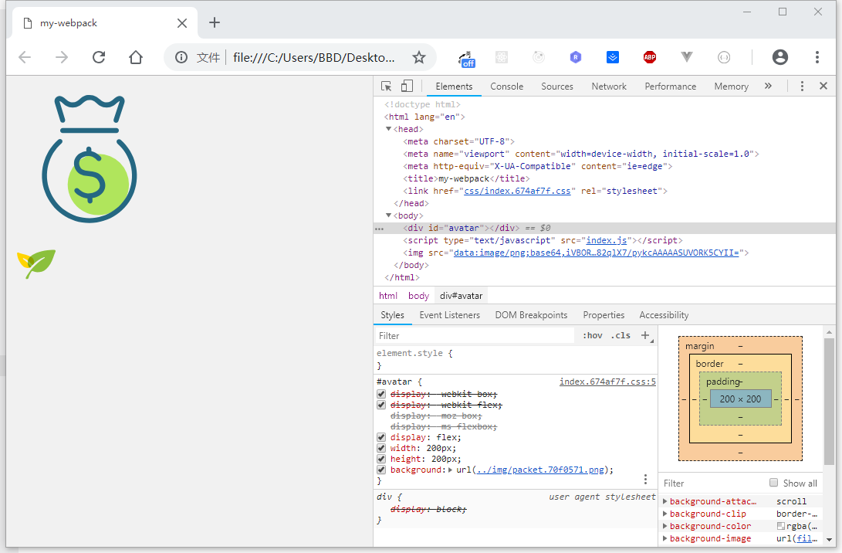Switch to the Console tab
The width and height of the screenshot is (842, 553).
click(506, 86)
